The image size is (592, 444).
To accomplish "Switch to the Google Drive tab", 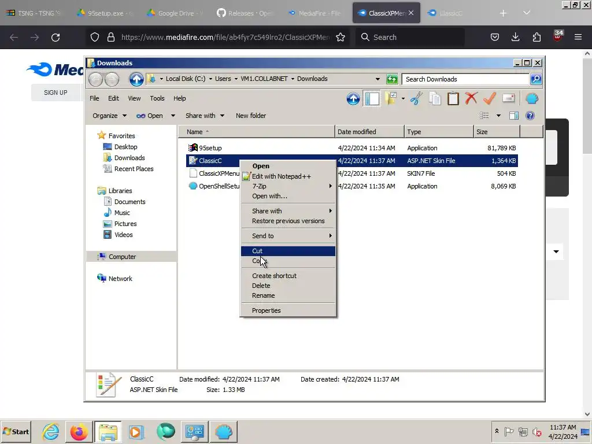I will point(175,13).
